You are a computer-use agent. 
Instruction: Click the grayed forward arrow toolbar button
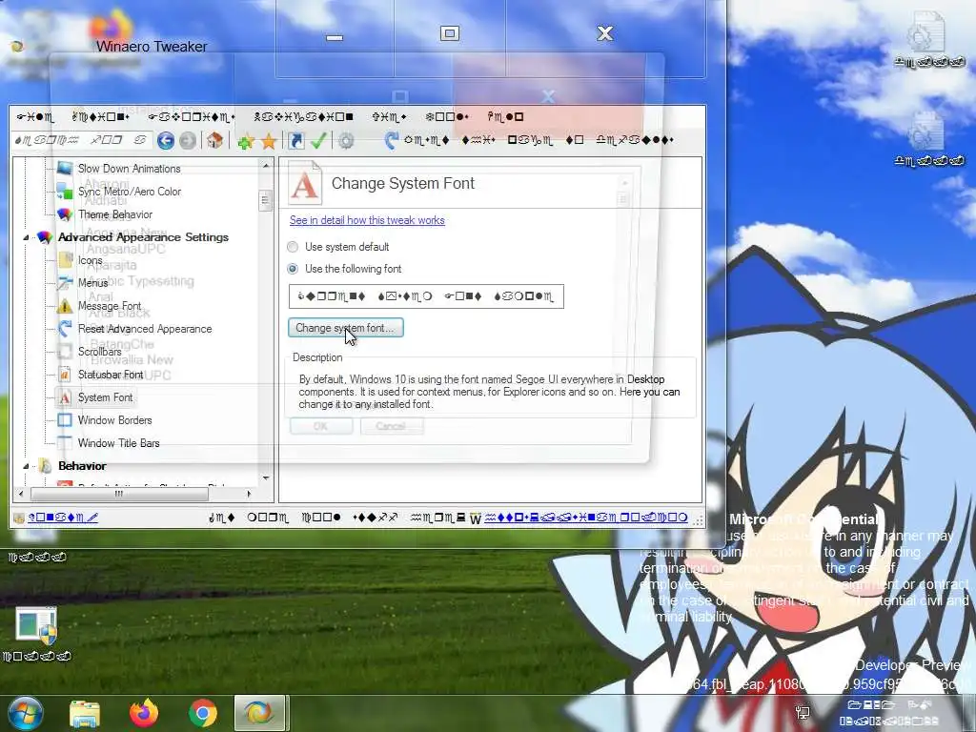pos(188,141)
